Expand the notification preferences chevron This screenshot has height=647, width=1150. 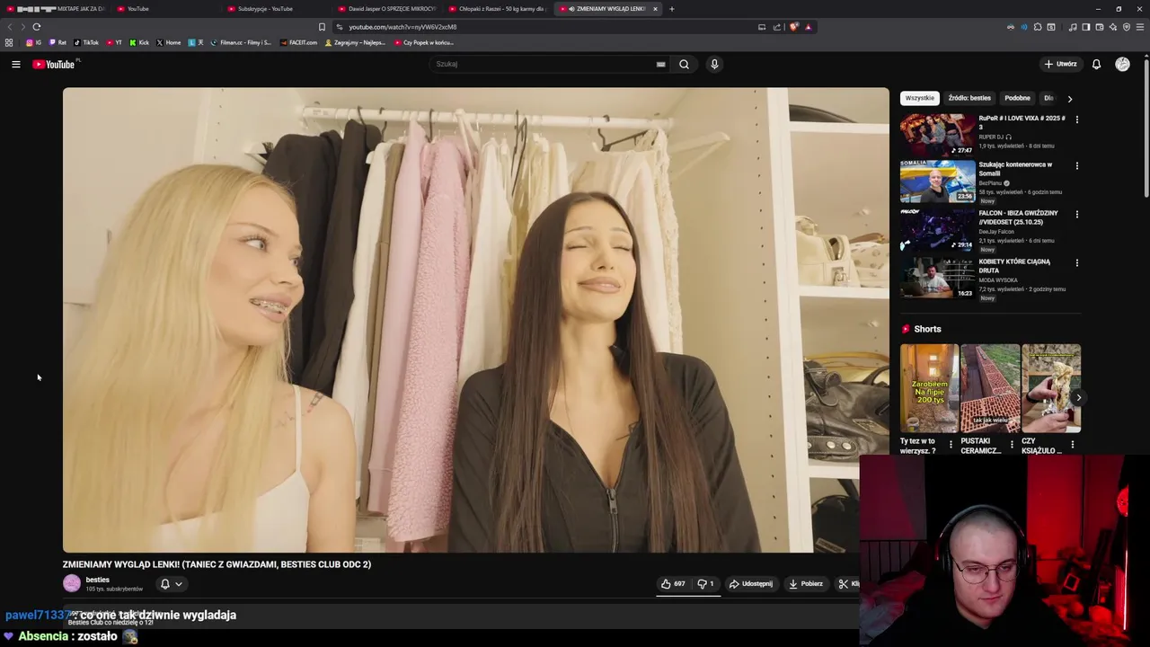point(179,584)
